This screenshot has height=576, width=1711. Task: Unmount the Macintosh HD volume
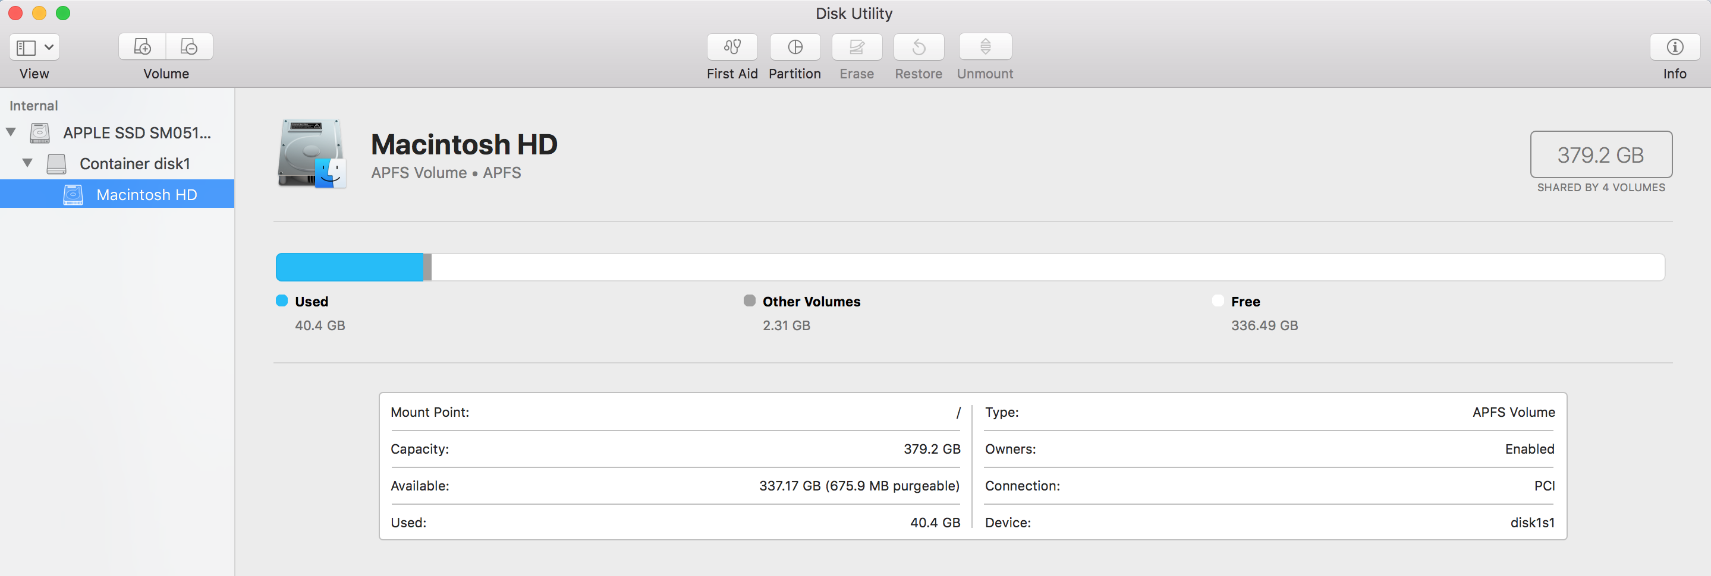(985, 47)
